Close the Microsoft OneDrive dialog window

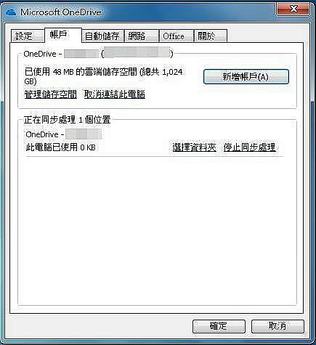coord(293,9)
